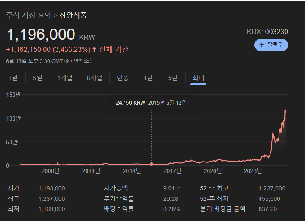Open the 주식 시장 요약 breadcrumb link

pyautogui.click(x=29, y=15)
